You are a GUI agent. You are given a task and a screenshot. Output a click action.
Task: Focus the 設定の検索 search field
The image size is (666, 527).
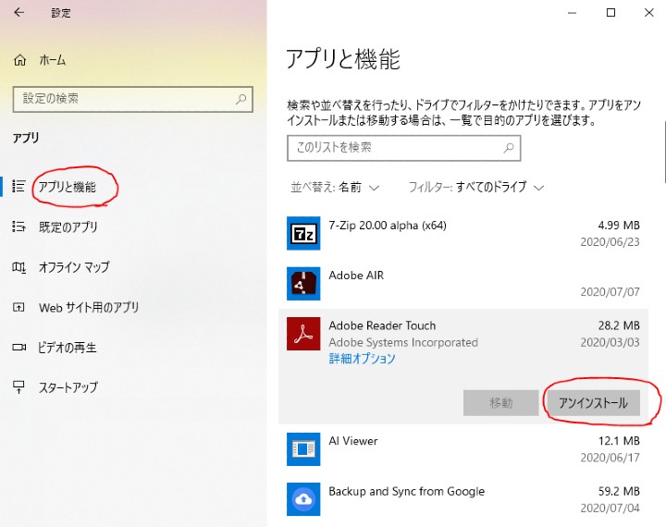click(133, 99)
